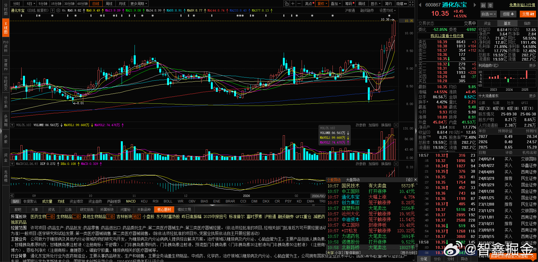Open the 研究报告 tab
Viewport: 538px width, 262px height.
coord(87,209)
